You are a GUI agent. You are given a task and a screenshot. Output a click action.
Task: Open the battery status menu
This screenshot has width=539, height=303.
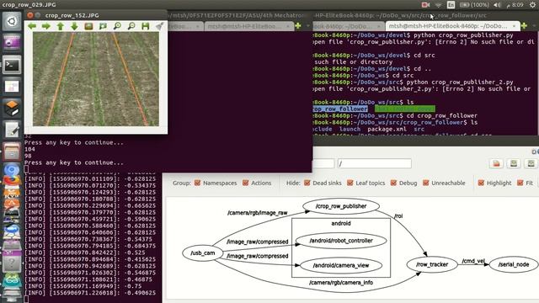[474, 5]
